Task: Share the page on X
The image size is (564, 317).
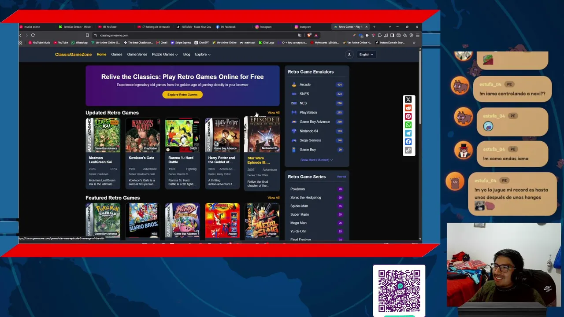Action: click(408, 100)
